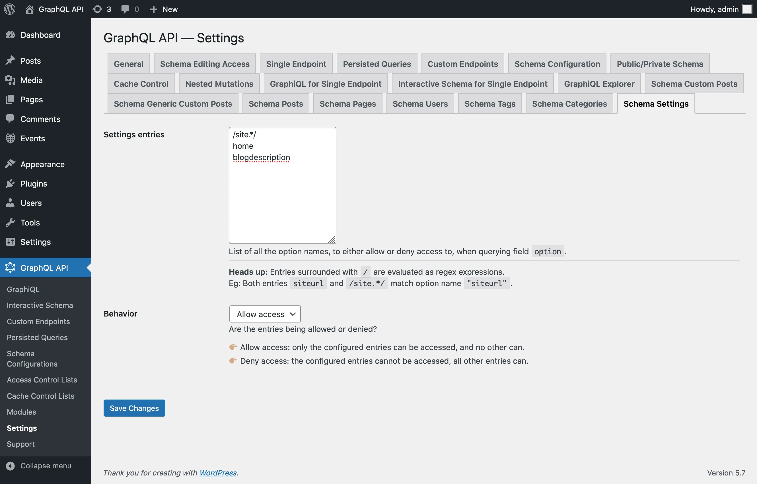This screenshot has width=757, height=484.
Task: Click the Media icon in sidebar
Action: coord(10,80)
